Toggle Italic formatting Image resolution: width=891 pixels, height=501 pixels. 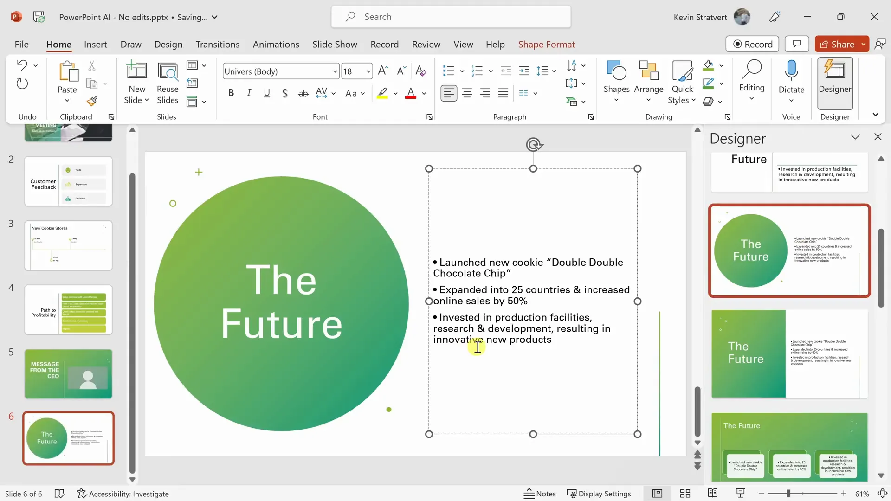249,93
